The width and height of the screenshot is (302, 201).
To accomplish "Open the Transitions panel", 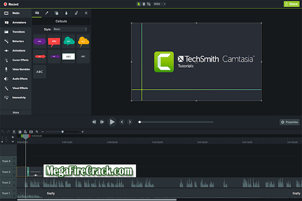I will point(16,32).
